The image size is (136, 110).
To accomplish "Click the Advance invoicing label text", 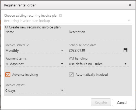I will [25, 75].
